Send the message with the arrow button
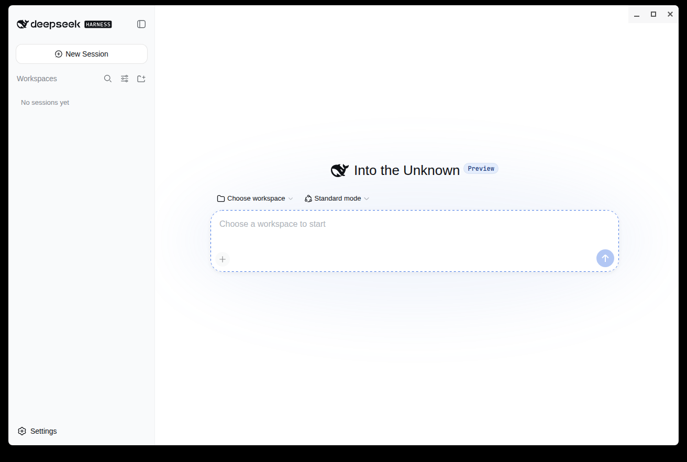 click(605, 258)
